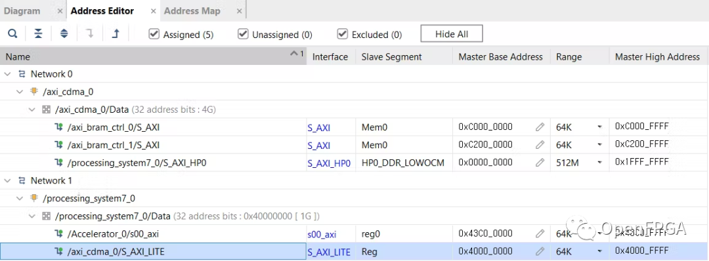Click the Unassign up-arrow icon
This screenshot has width=709, height=261.
click(116, 34)
